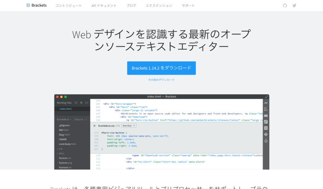The width and height of the screenshot is (323, 189).
Task: Open the Brackets GitHub icon link
Action: [285, 5]
